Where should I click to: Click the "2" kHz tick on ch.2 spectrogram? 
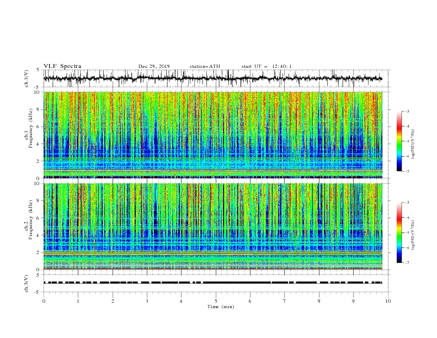[x=39, y=252]
